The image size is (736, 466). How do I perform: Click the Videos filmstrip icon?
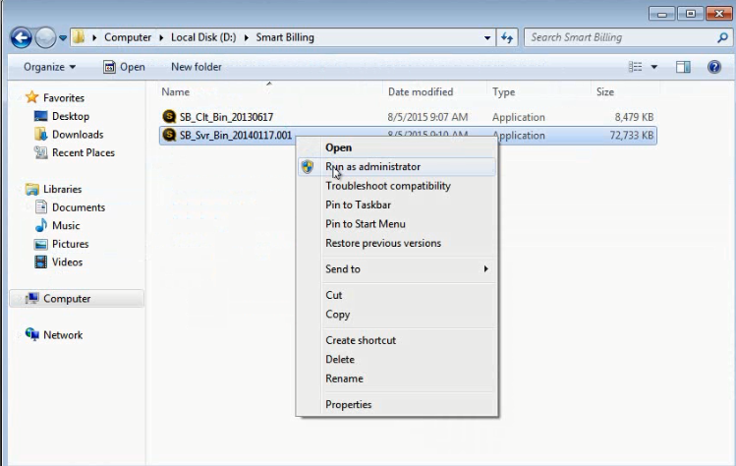click(x=41, y=262)
